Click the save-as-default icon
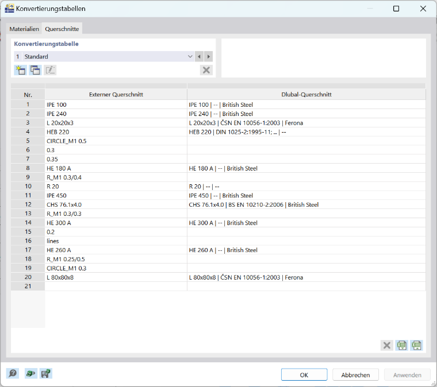 pyautogui.click(x=45, y=373)
